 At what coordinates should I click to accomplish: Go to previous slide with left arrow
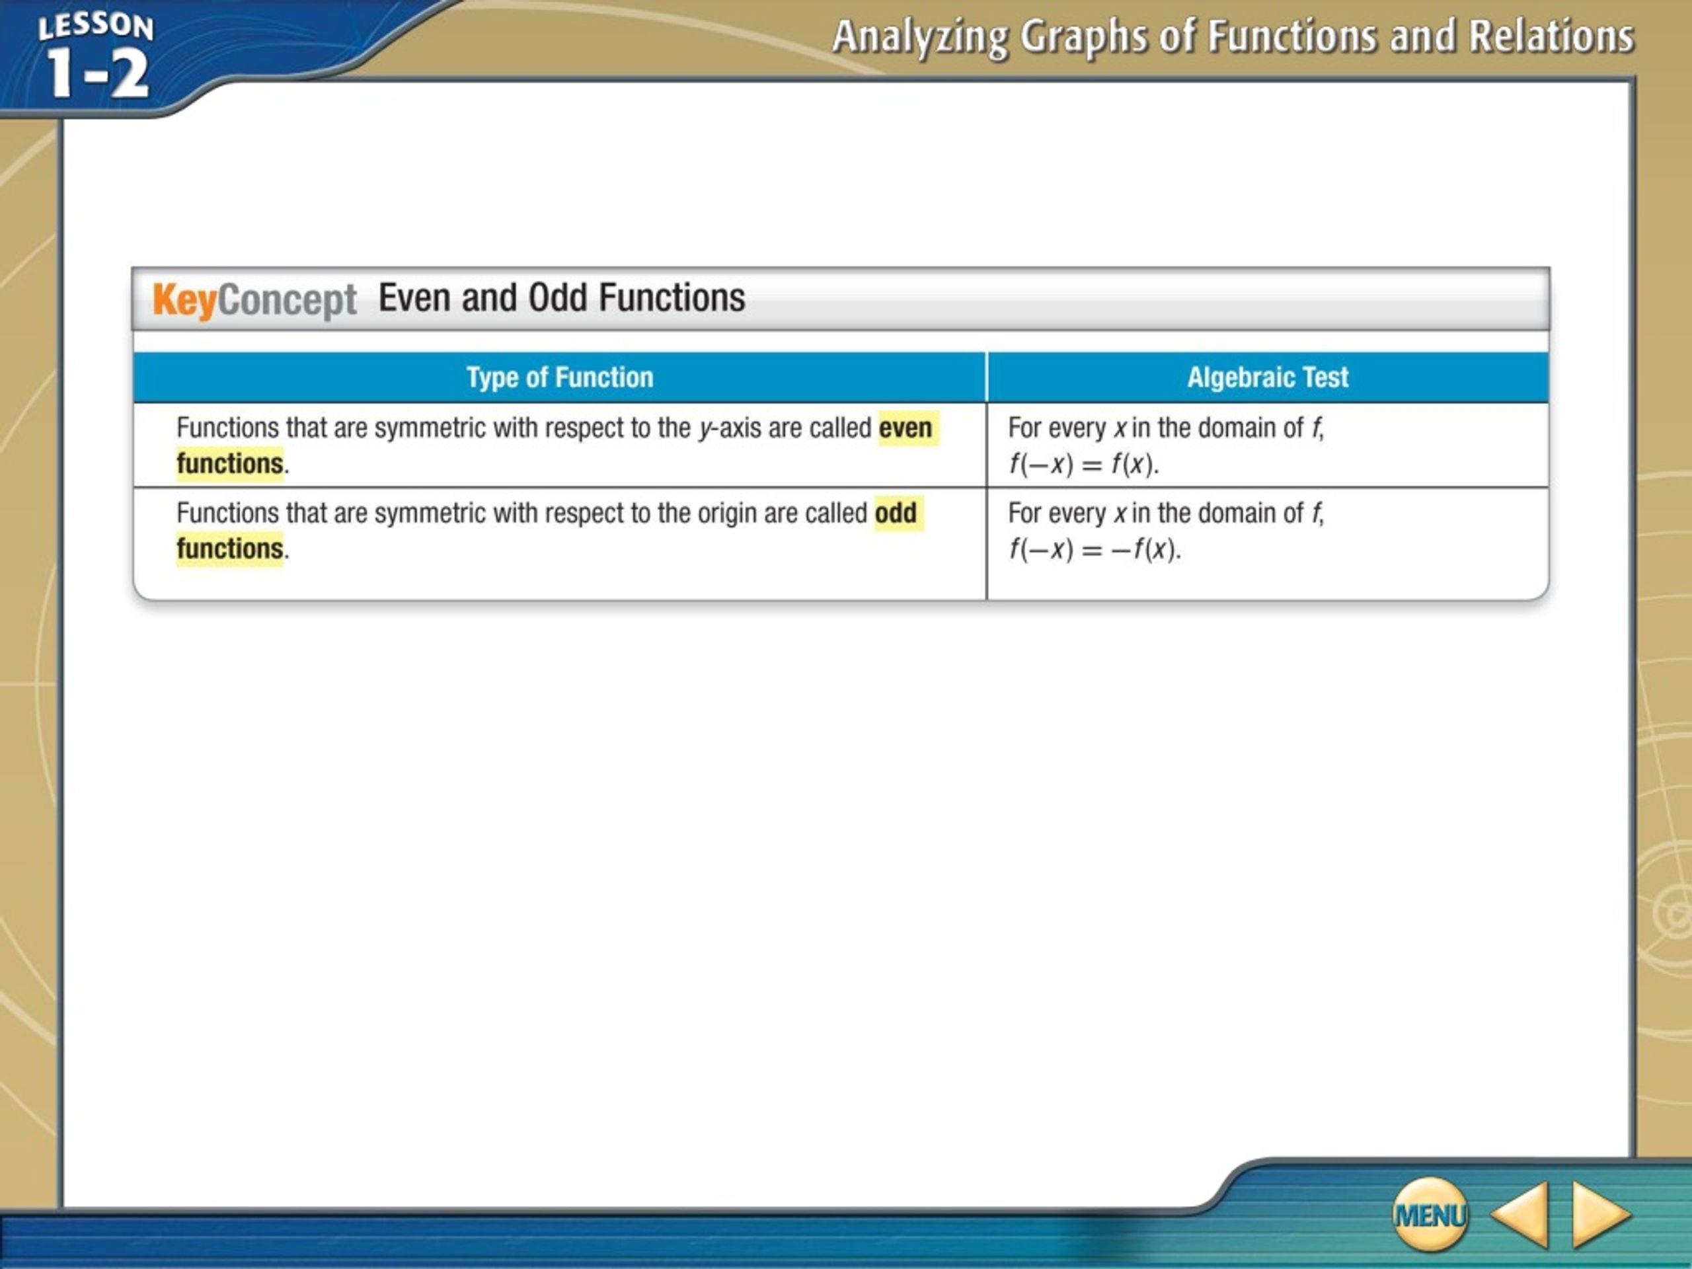[1519, 1214]
